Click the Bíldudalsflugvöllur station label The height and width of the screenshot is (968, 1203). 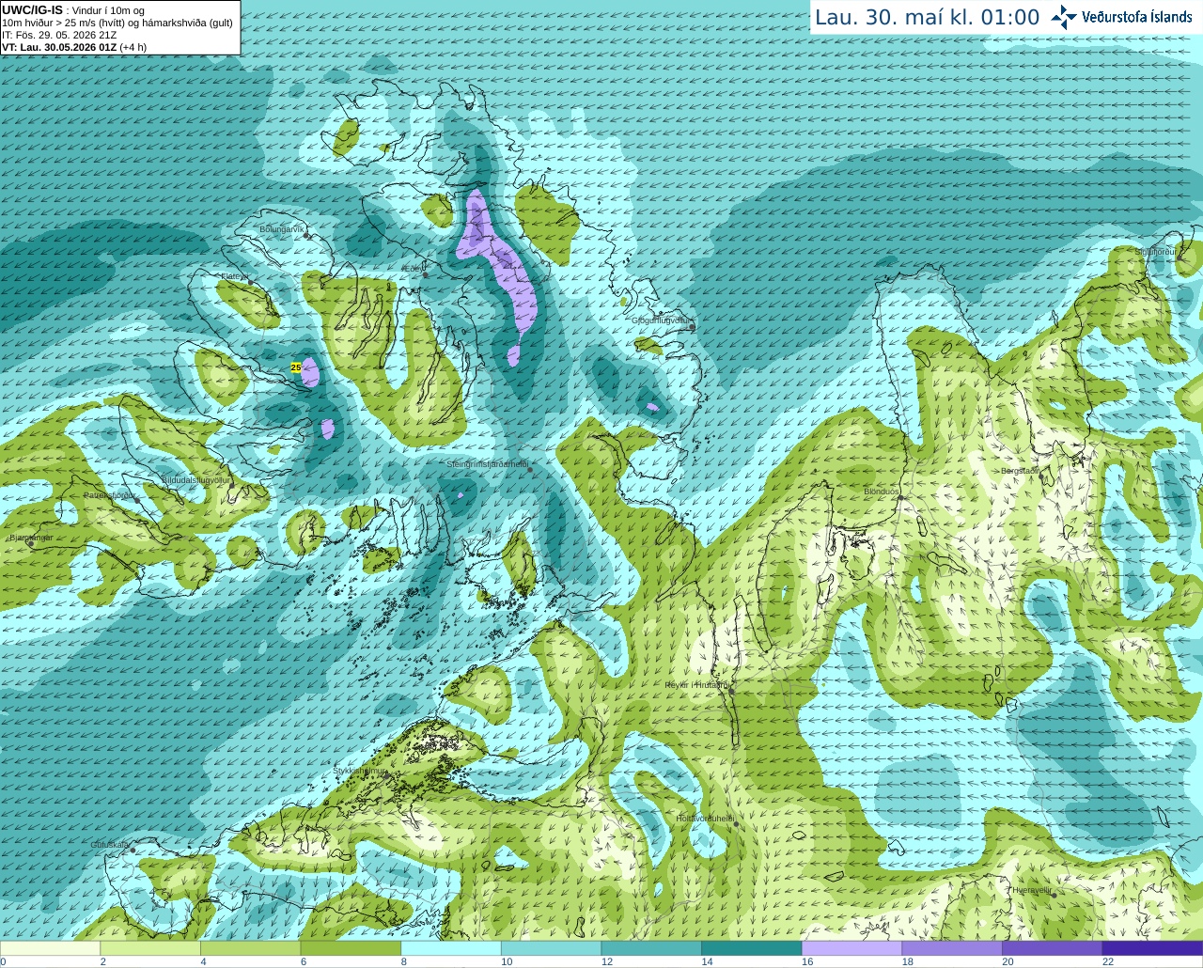coord(196,479)
